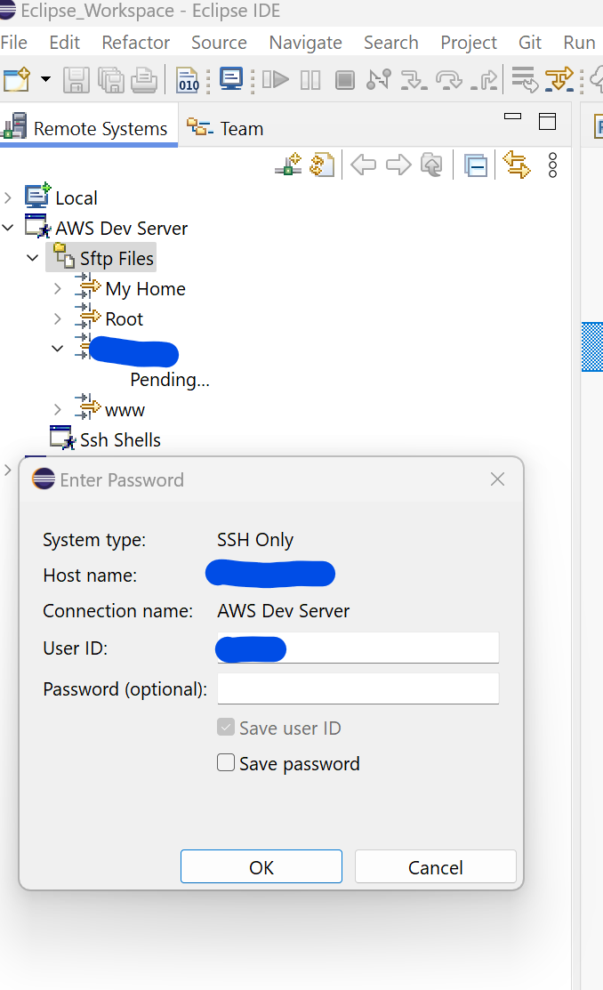Click the disabled Save user ID checkbox
The image size is (603, 990).
click(x=225, y=728)
